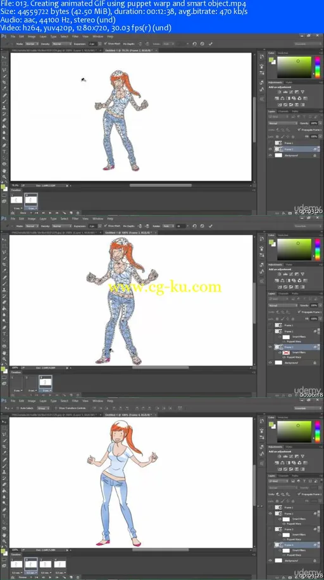
Task: Select Lasso tool in 00:03:20 screenshot
Action: (4, 70)
